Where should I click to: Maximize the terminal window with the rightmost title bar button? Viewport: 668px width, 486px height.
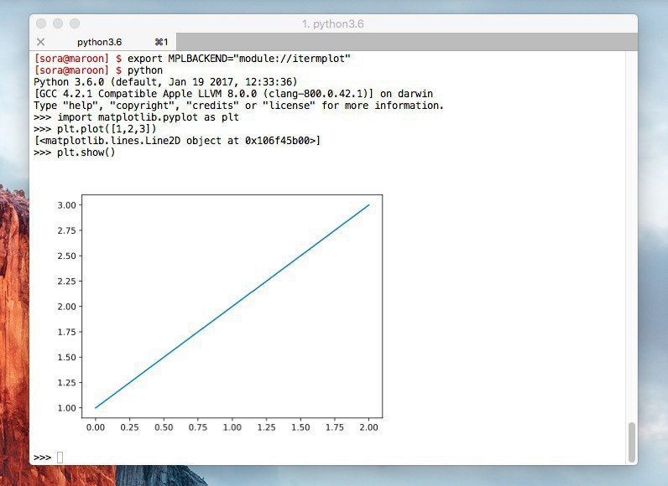point(75,23)
